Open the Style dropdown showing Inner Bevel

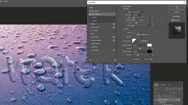point(138,12)
